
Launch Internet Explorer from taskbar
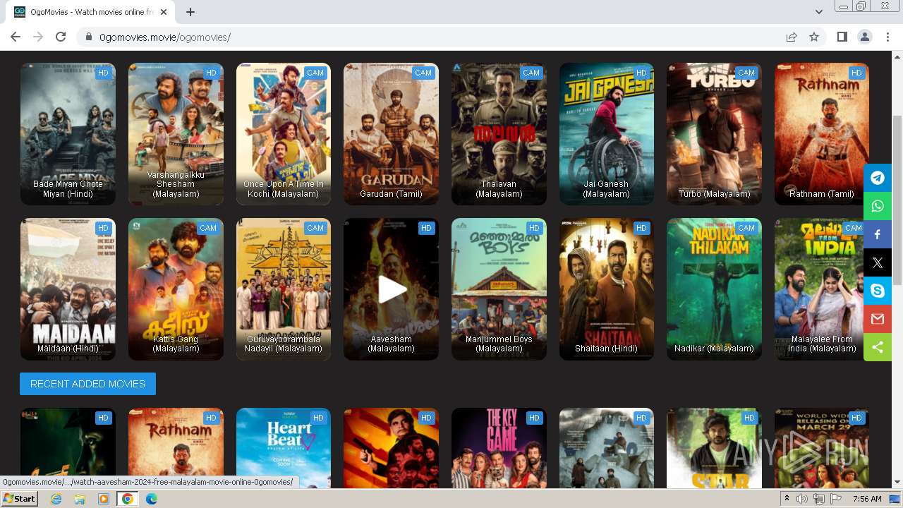[x=56, y=499]
